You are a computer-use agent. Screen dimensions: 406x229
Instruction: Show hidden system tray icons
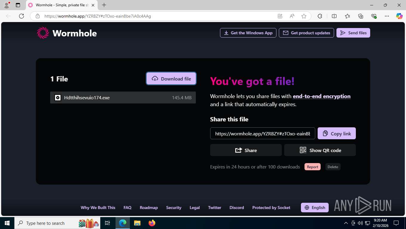click(346, 223)
